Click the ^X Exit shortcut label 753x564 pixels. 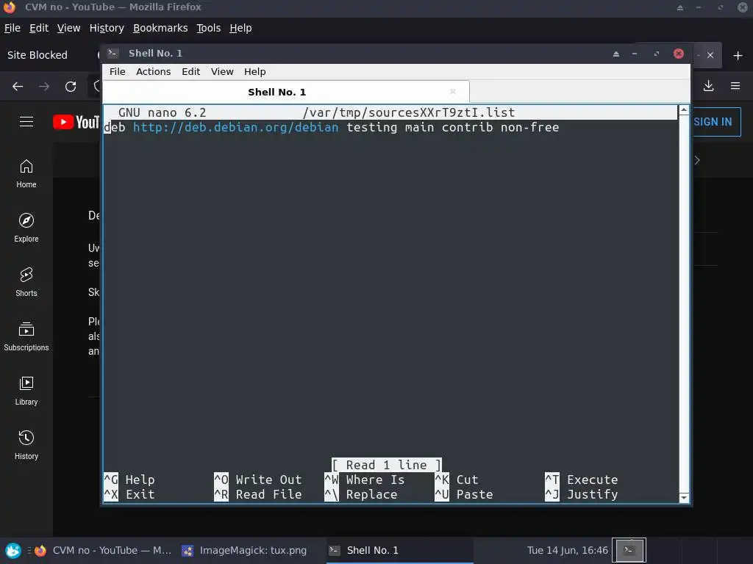click(x=129, y=494)
